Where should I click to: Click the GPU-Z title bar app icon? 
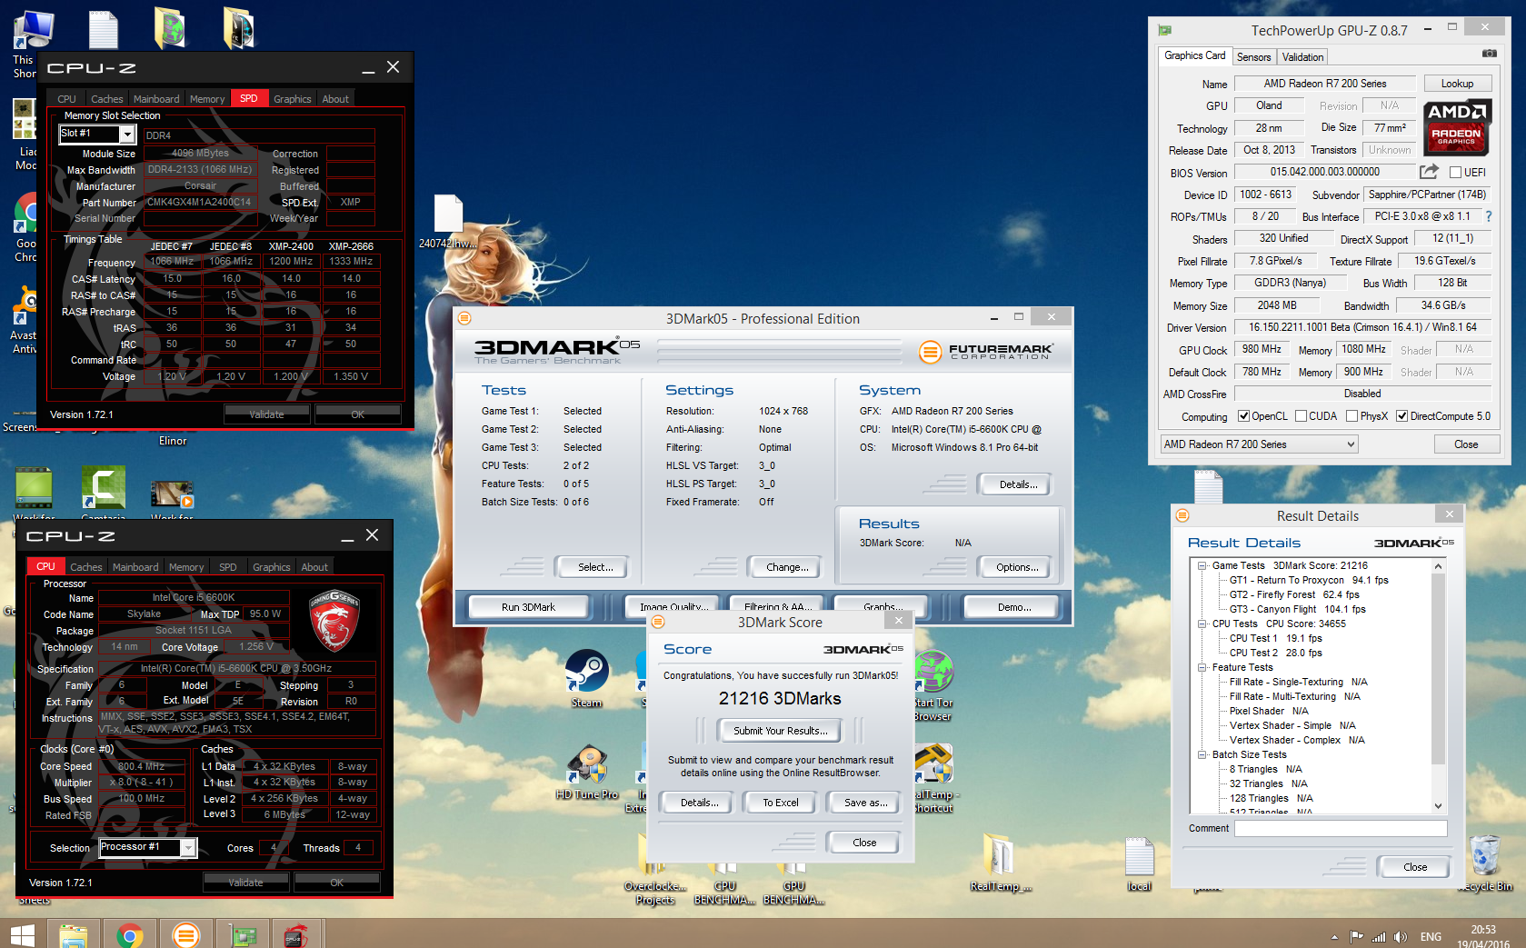coord(1164,30)
